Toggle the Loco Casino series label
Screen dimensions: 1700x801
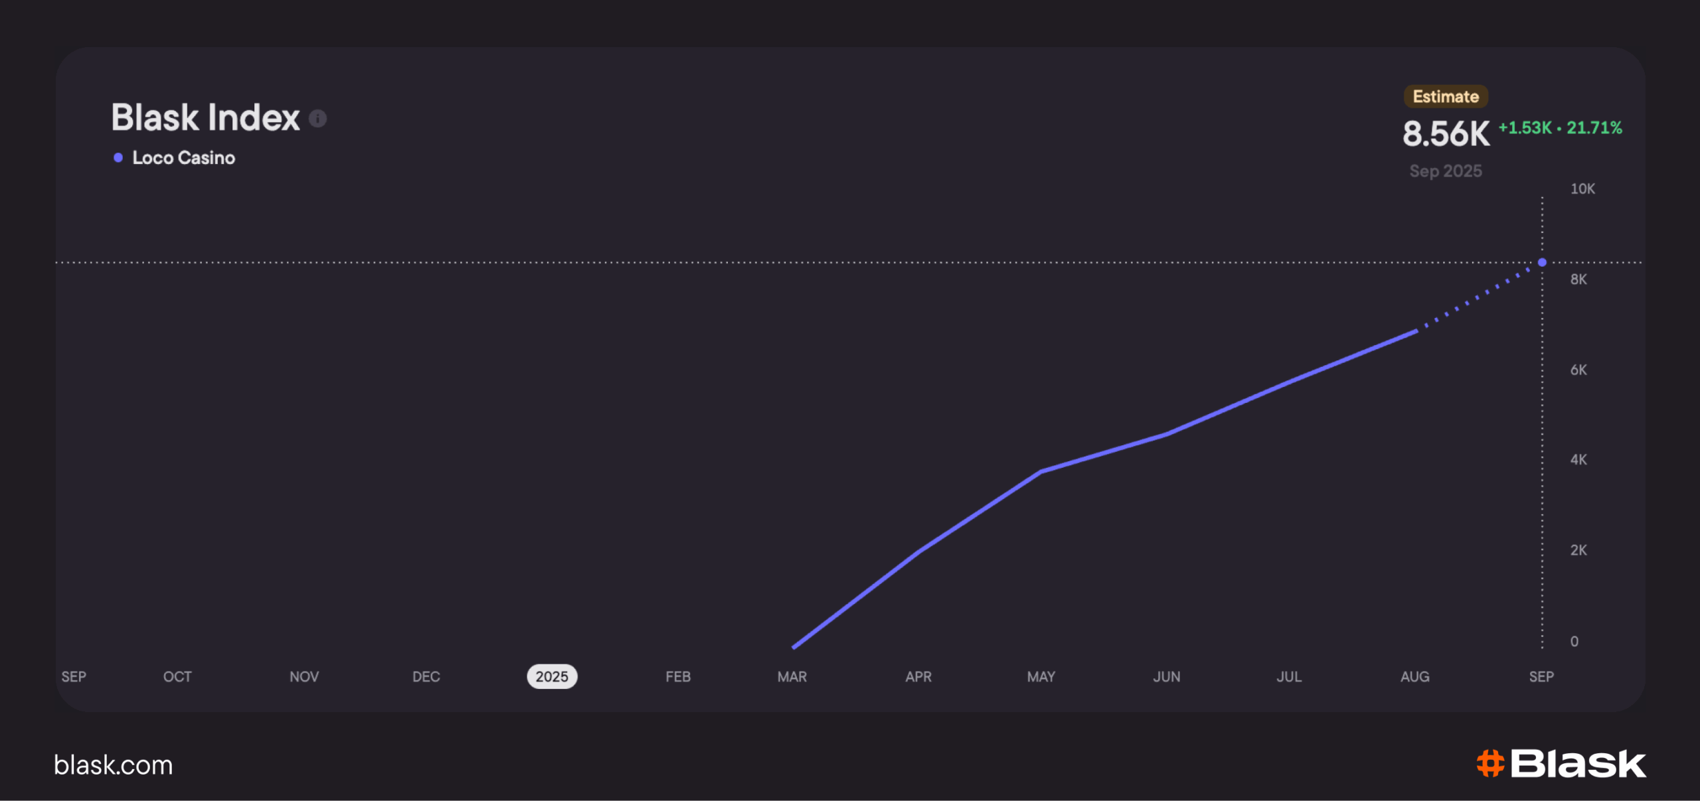[183, 158]
